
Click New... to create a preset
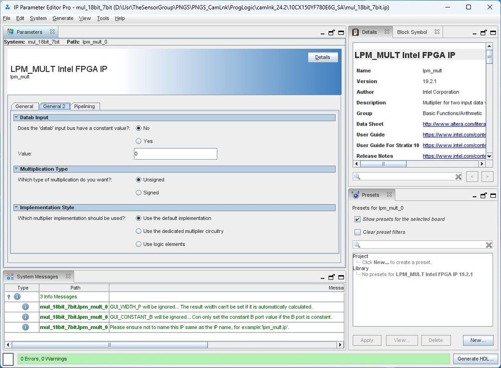[x=477, y=340]
